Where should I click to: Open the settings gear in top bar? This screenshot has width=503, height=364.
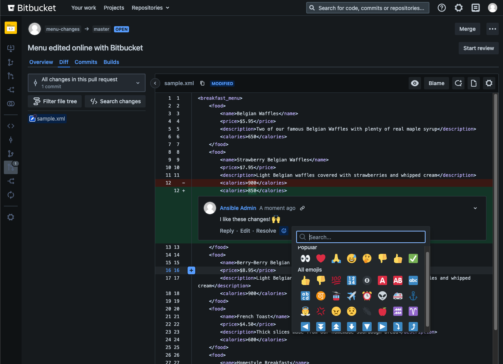(459, 8)
